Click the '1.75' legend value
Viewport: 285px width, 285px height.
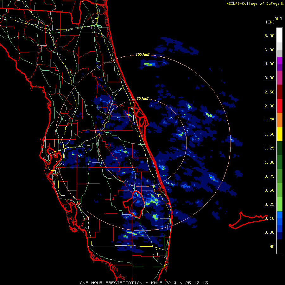point(269,120)
